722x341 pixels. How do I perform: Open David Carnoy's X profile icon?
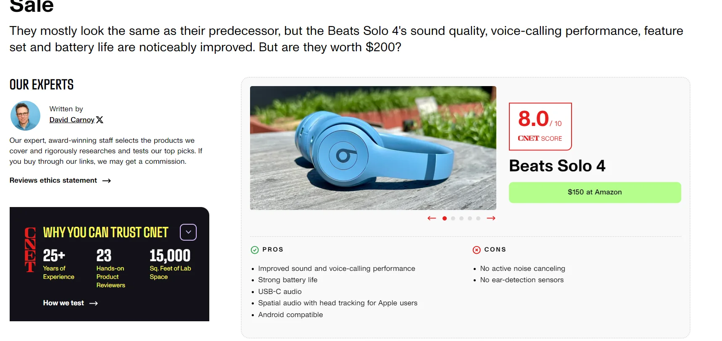click(100, 120)
